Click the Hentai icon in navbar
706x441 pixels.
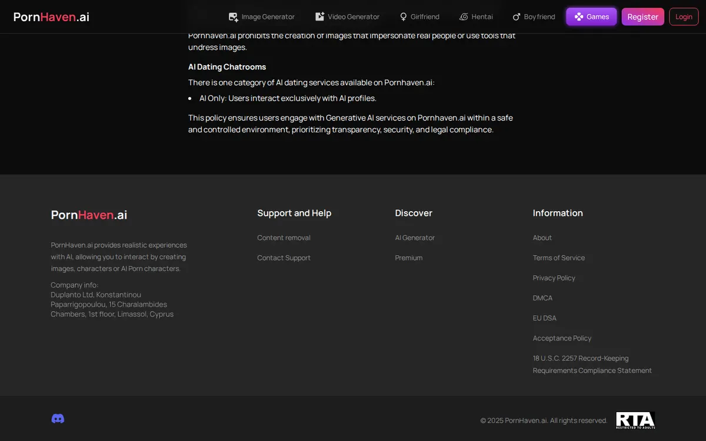464,17
